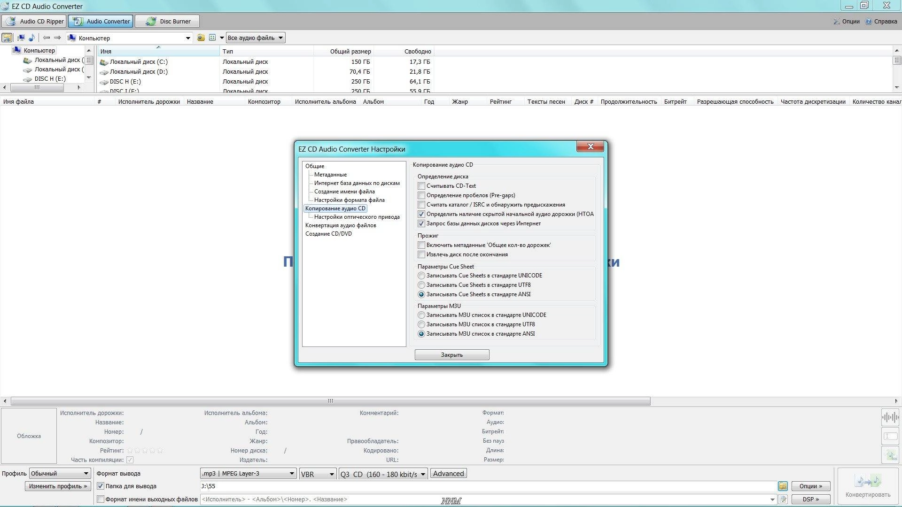This screenshot has width=902, height=507.
Task: Select Создание имени файла settings item
Action: (x=344, y=192)
